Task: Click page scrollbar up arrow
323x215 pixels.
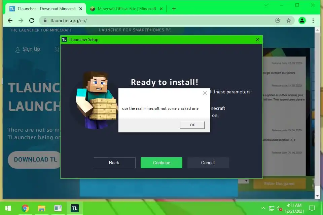Action: pos(317,30)
